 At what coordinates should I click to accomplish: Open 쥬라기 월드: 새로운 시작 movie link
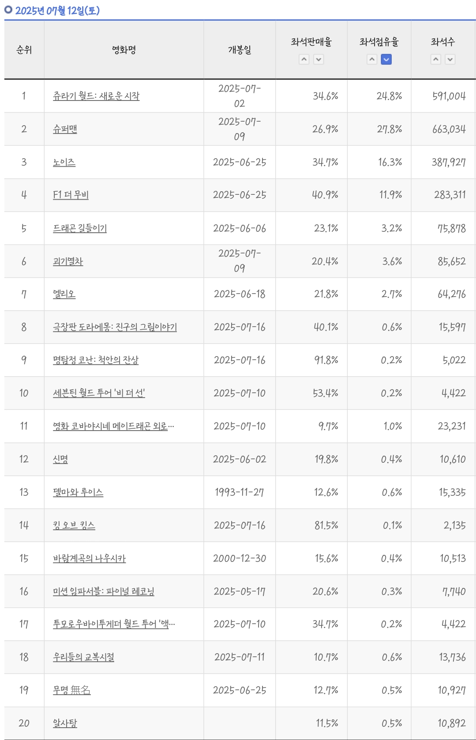pyautogui.click(x=96, y=96)
